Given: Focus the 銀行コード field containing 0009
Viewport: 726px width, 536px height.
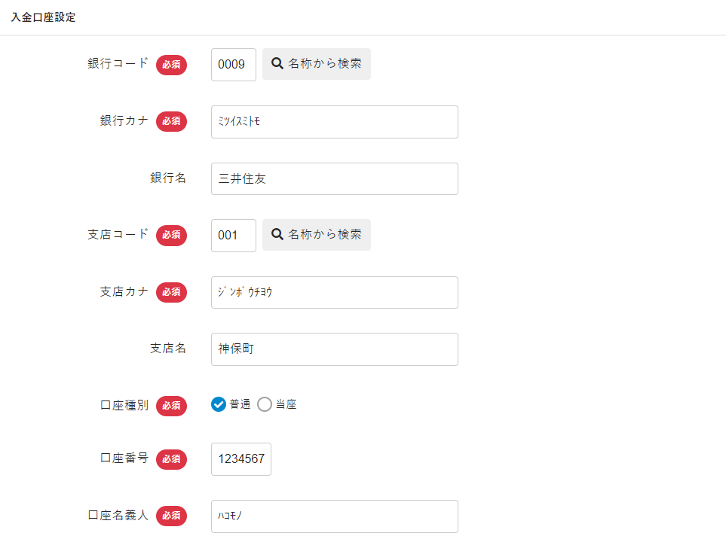Looking at the screenshot, I should tap(233, 65).
